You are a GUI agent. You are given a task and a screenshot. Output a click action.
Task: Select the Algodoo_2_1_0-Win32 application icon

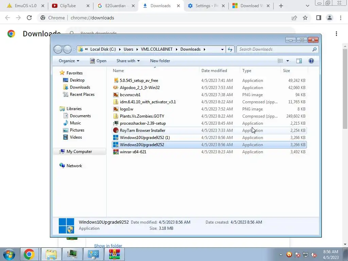pos(116,88)
